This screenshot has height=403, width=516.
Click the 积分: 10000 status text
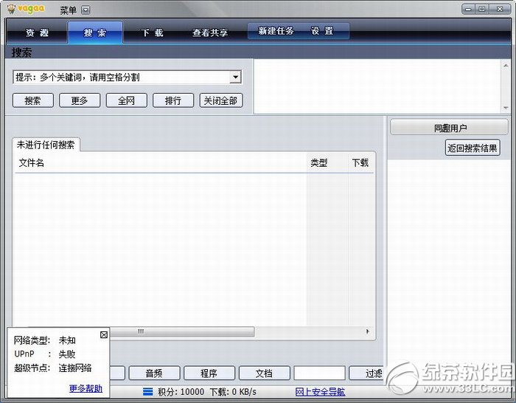point(181,392)
